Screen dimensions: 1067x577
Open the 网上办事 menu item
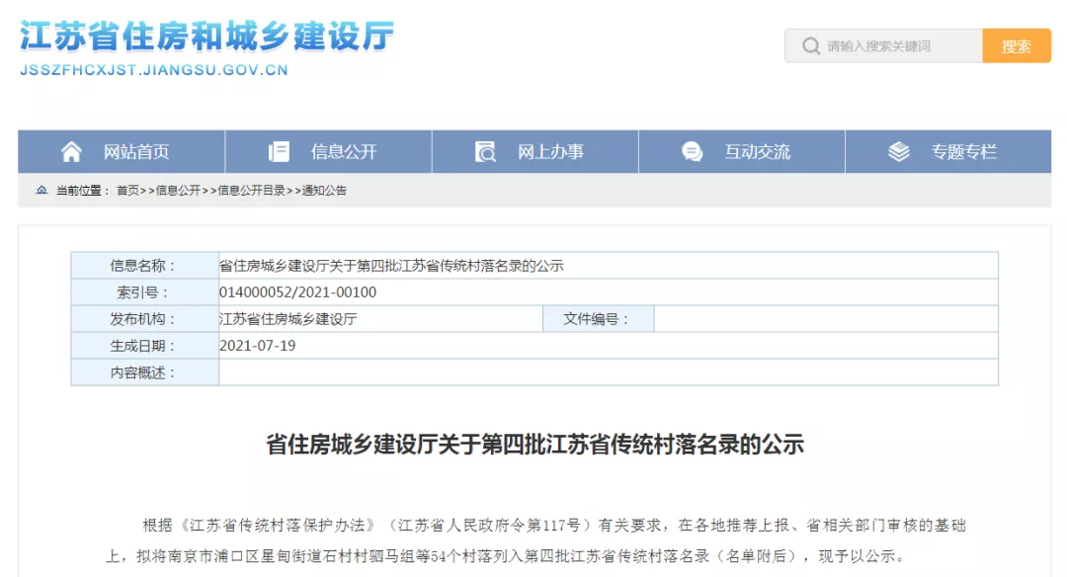(x=535, y=152)
